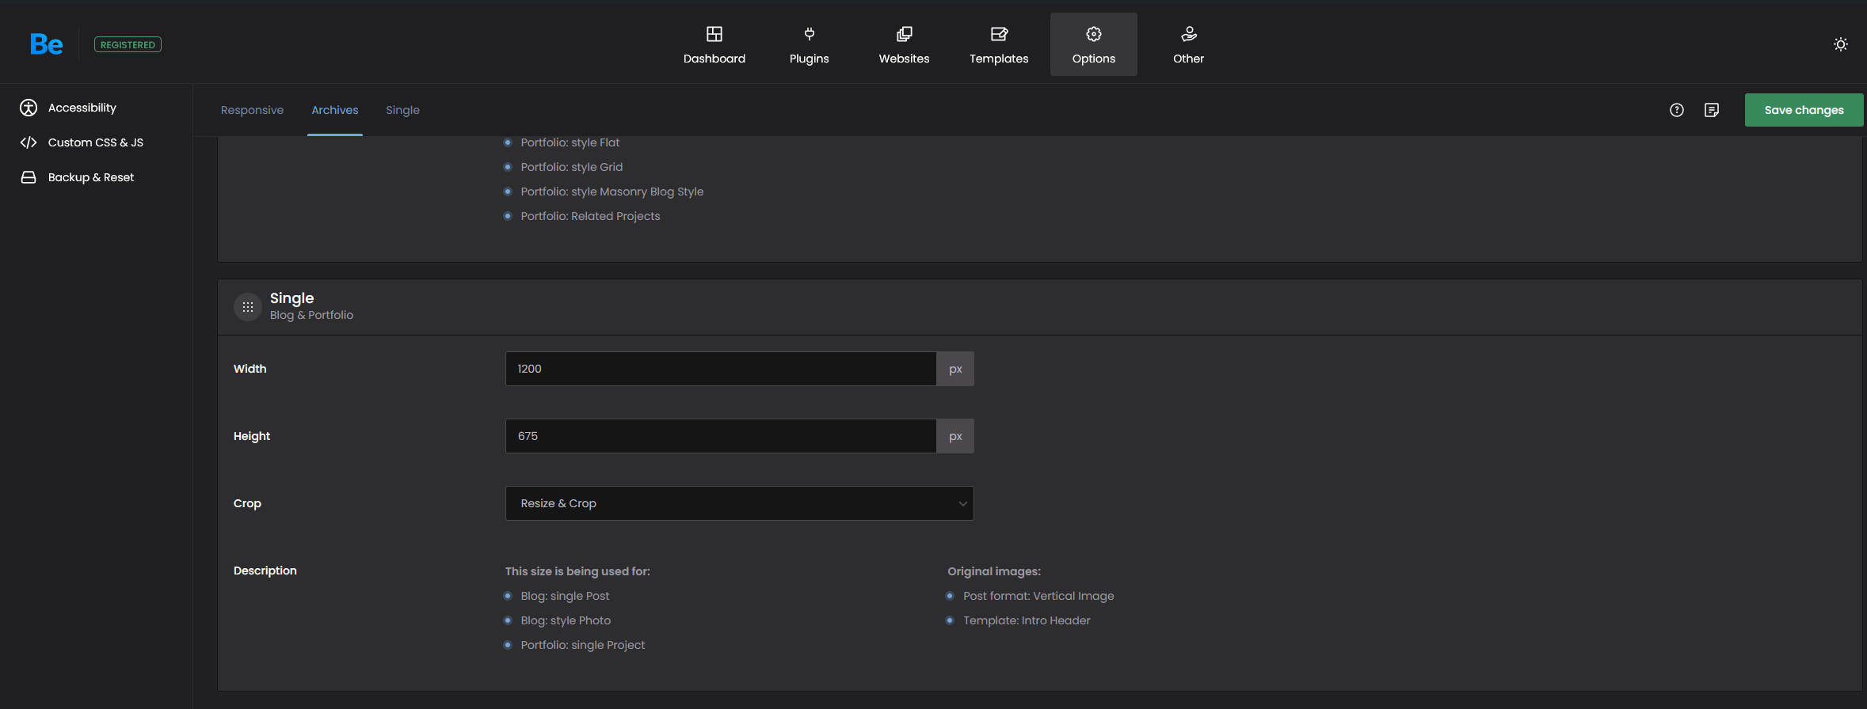Screen dimensions: 1867x709
Task: Click Save changes button
Action: [x=1804, y=110]
